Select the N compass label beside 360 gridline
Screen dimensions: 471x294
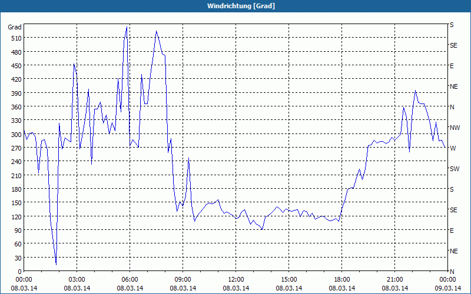point(452,107)
